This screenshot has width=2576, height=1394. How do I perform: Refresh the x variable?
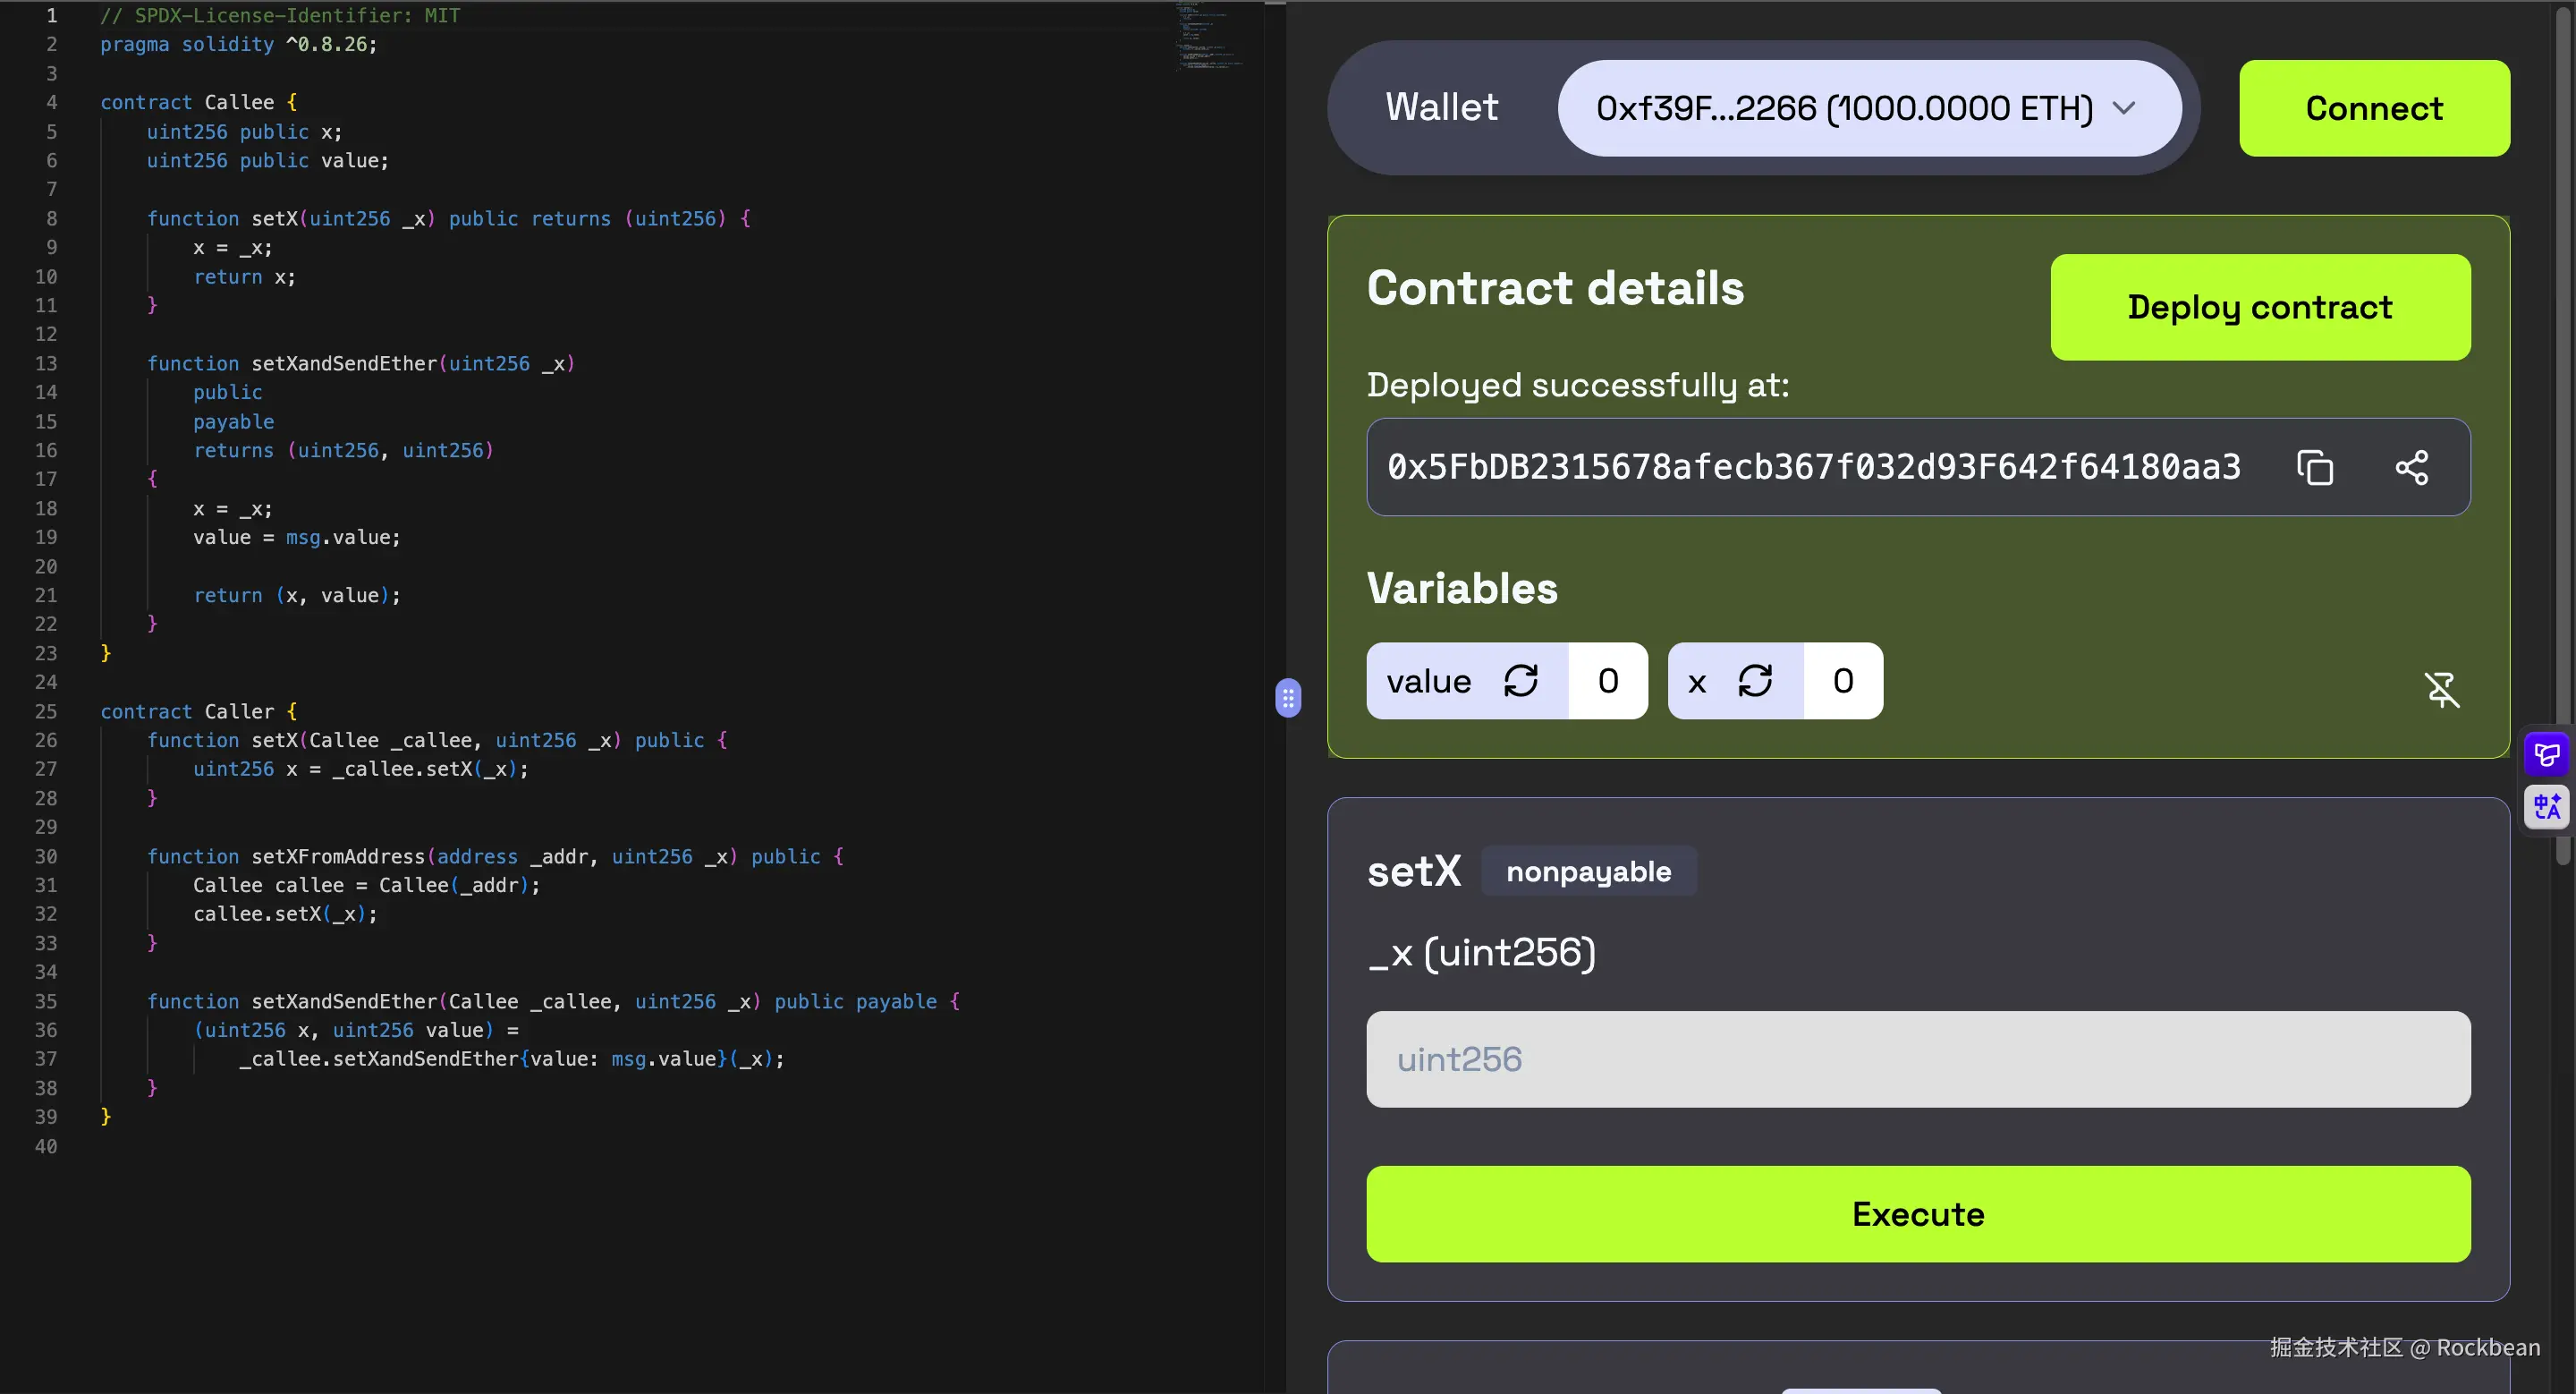coord(1755,681)
